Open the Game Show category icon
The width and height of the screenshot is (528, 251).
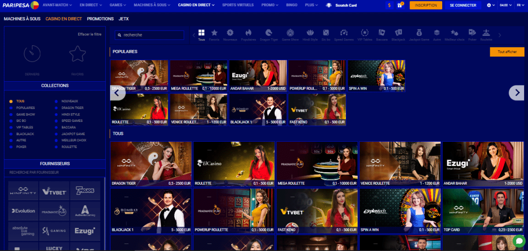click(290, 33)
